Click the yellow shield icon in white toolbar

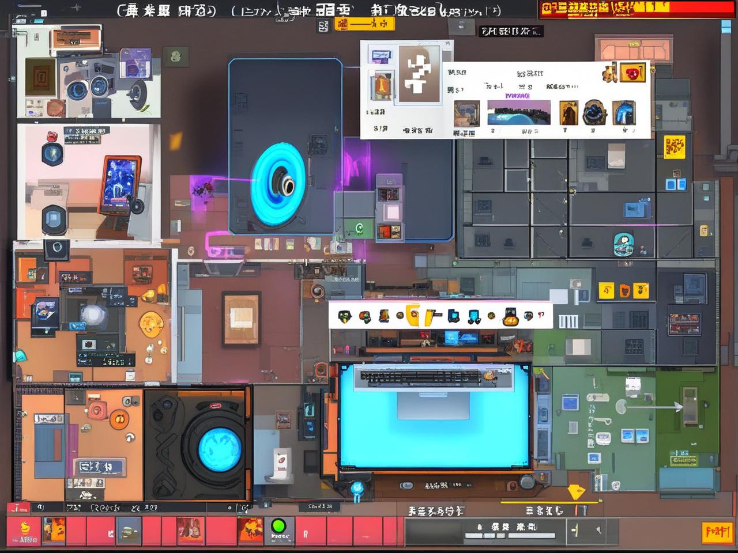[413, 316]
